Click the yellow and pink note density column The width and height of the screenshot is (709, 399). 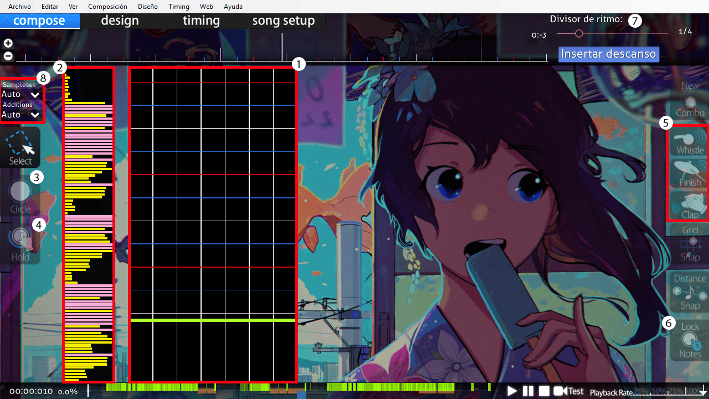89,224
